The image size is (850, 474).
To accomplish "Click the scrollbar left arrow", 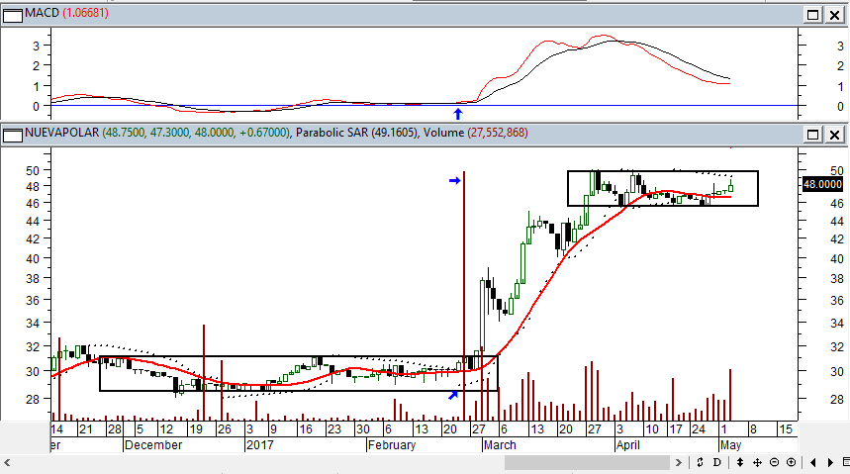I will coord(7,462).
